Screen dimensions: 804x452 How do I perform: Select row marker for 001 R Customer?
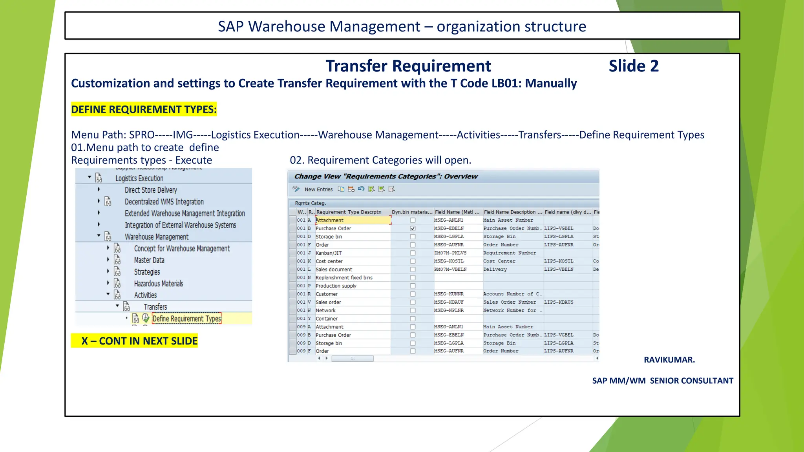[292, 294]
